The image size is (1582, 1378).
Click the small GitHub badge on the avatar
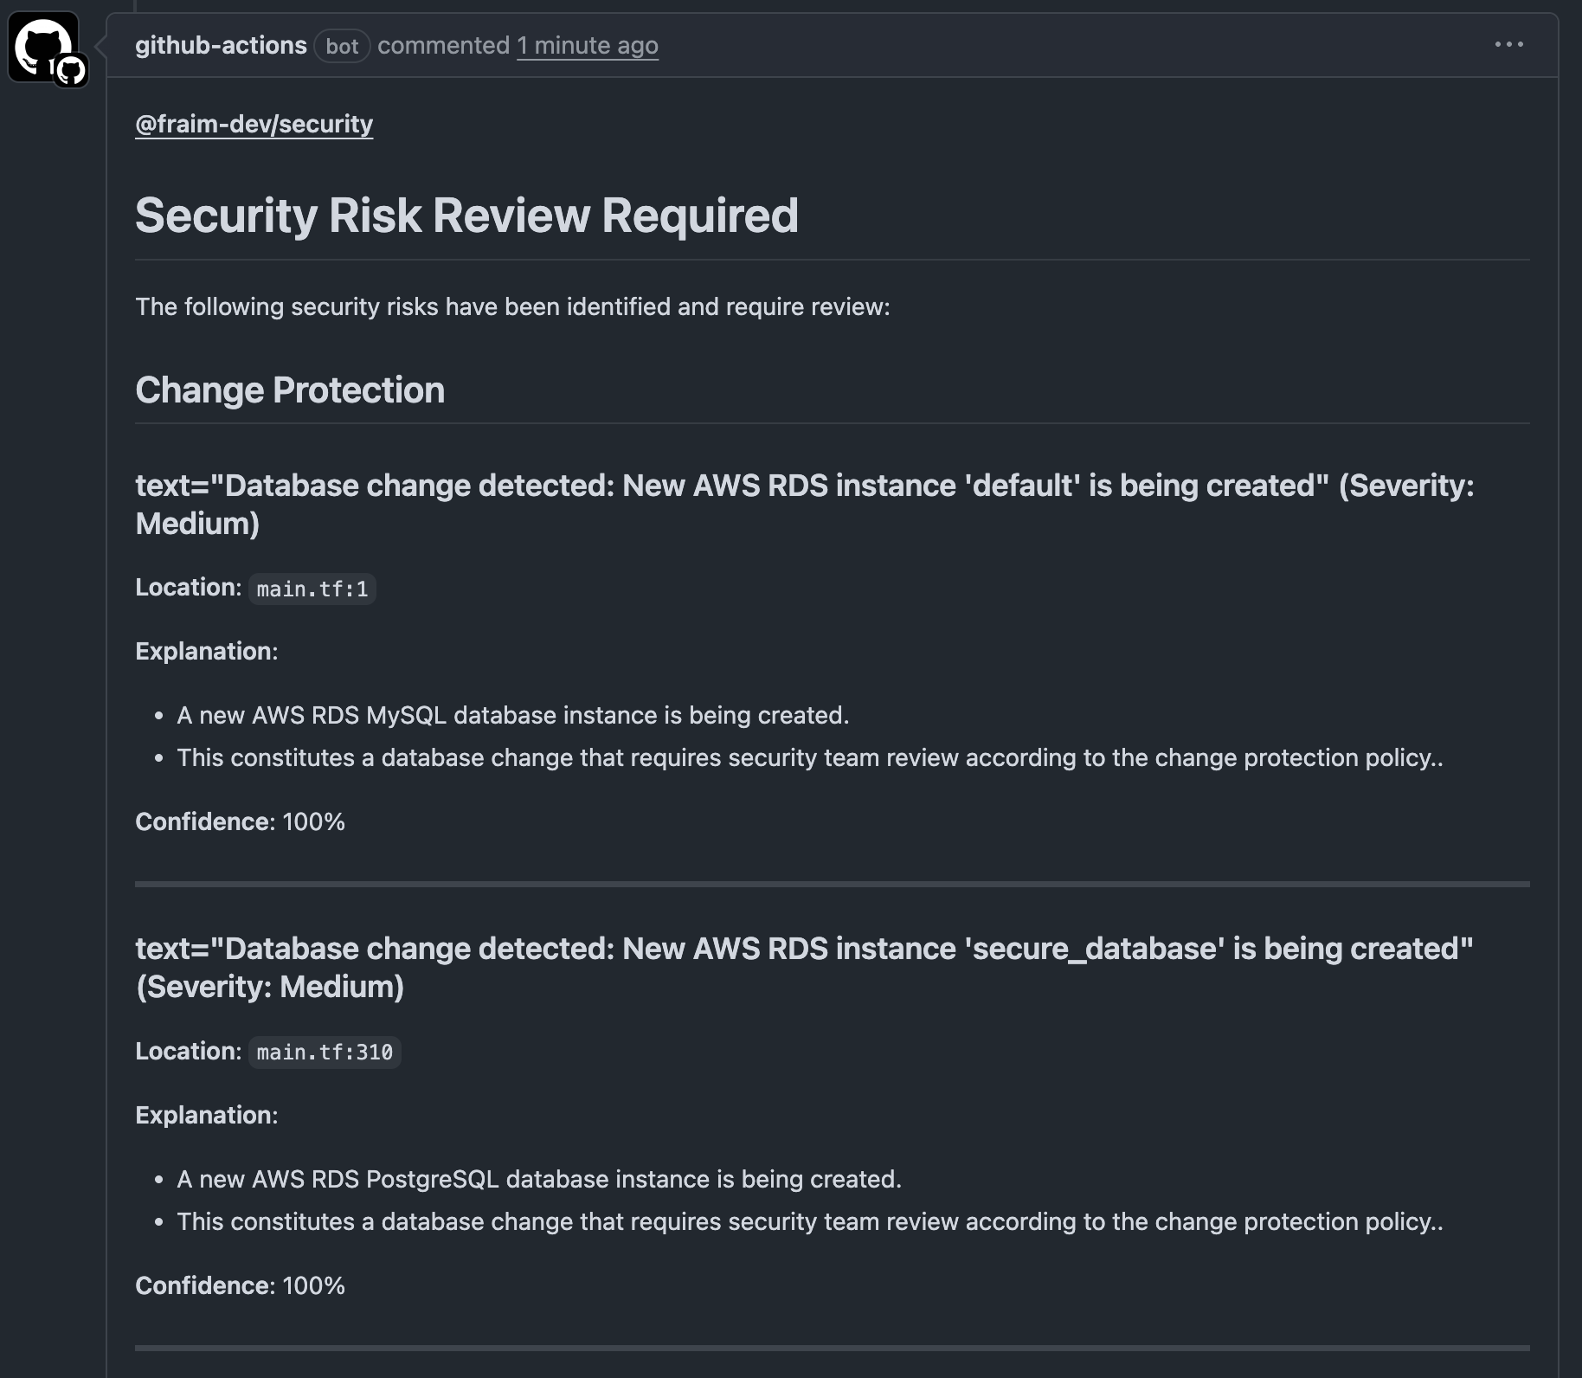click(x=71, y=71)
